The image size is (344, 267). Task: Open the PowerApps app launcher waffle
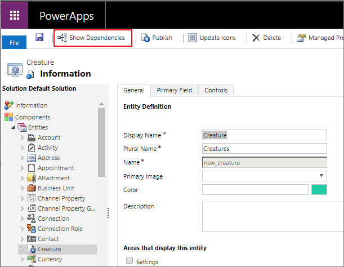(15, 15)
